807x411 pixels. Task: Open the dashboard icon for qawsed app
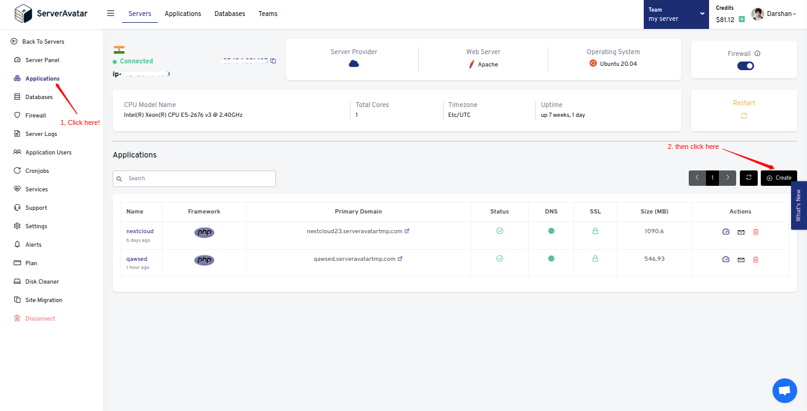(726, 260)
